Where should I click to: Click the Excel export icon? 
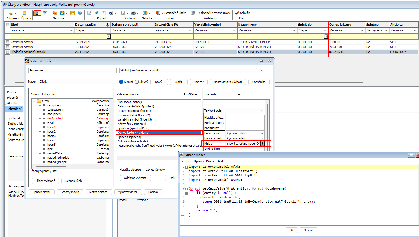(123, 13)
